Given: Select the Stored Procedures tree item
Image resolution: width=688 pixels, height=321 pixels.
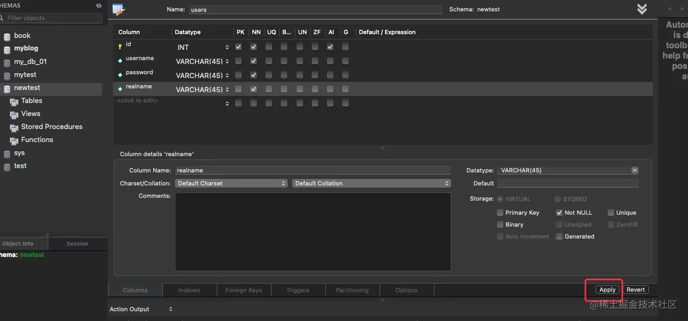Looking at the screenshot, I should 51,126.
